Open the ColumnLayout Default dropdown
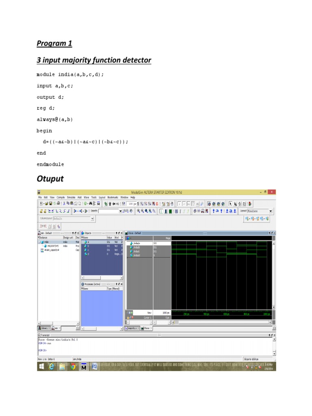 [x=74, y=219]
